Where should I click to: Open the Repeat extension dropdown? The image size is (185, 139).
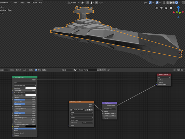82,118
